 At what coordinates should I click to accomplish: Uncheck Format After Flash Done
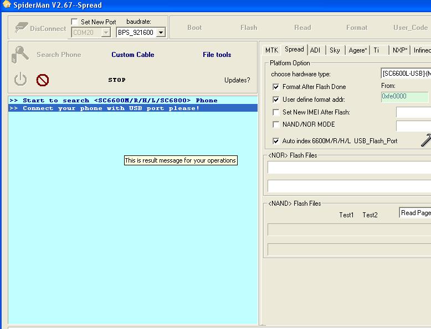(276, 87)
